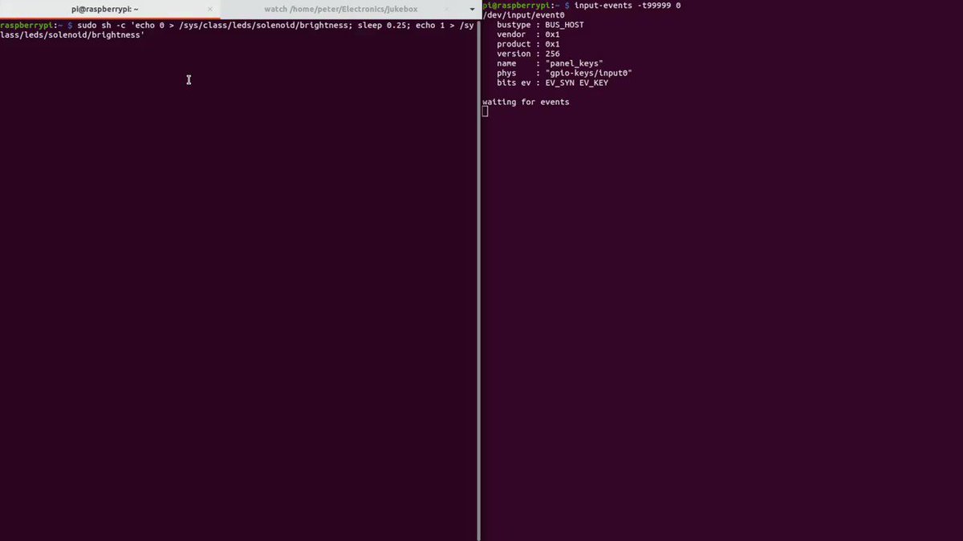Click the EV_SYN EV_KEY bits line
The width and height of the screenshot is (963, 541).
point(553,83)
